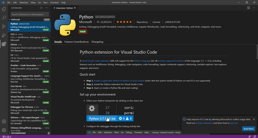Open the Python language link
The width and height of the screenshot is (258, 138).
pyautogui.click(x=142, y=61)
